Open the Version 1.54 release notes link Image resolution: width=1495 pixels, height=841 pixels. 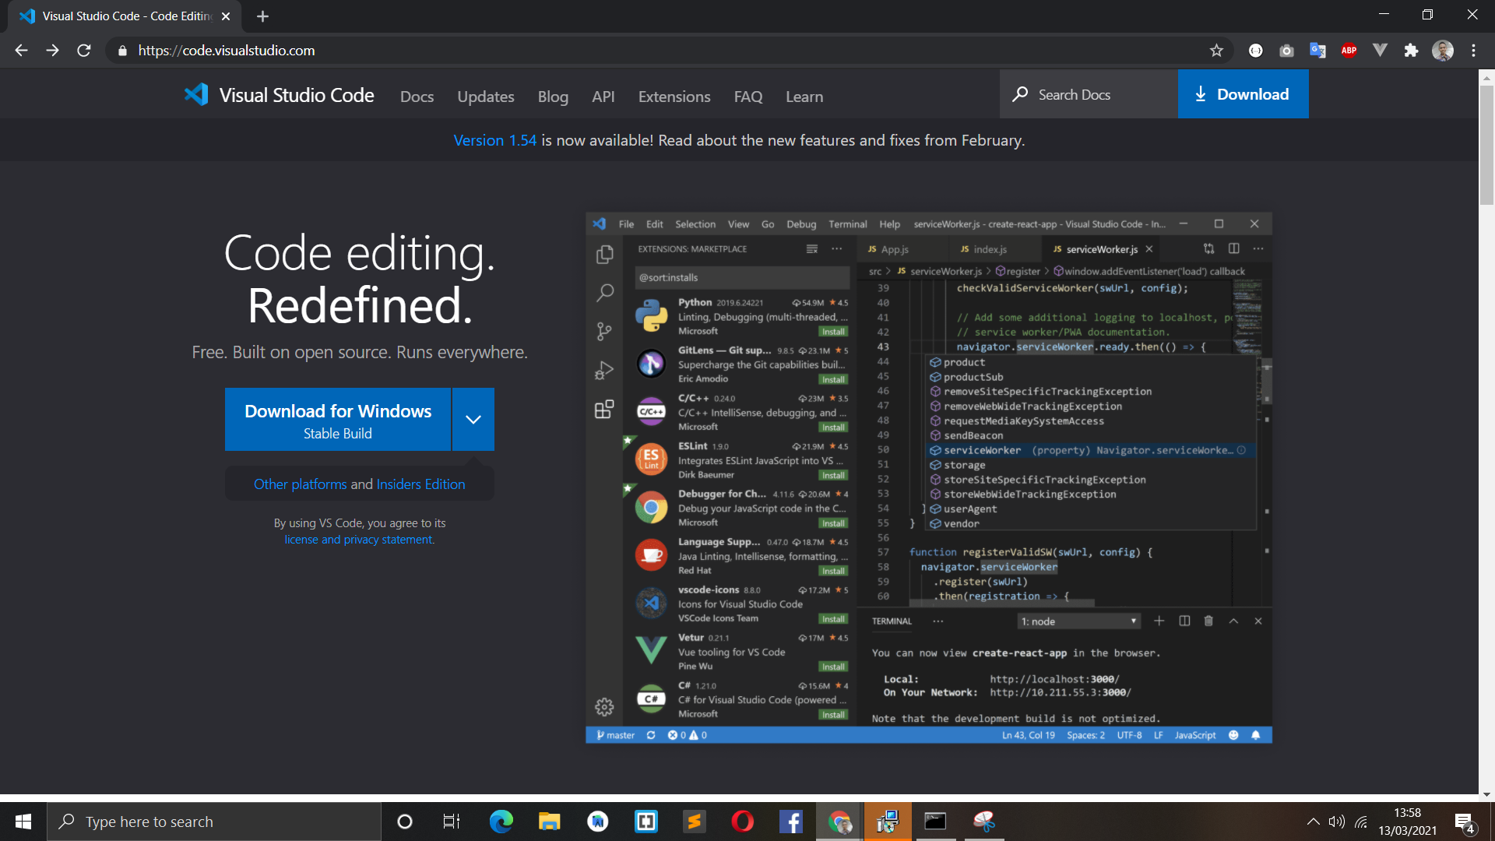point(494,140)
